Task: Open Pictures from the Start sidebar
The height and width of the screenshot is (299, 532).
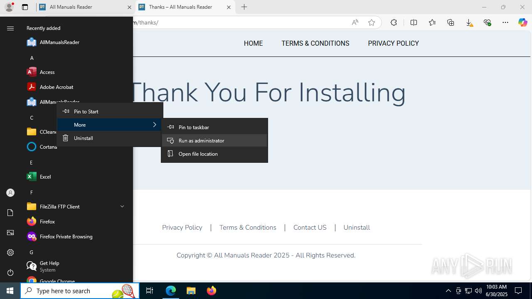Action: 10,233
